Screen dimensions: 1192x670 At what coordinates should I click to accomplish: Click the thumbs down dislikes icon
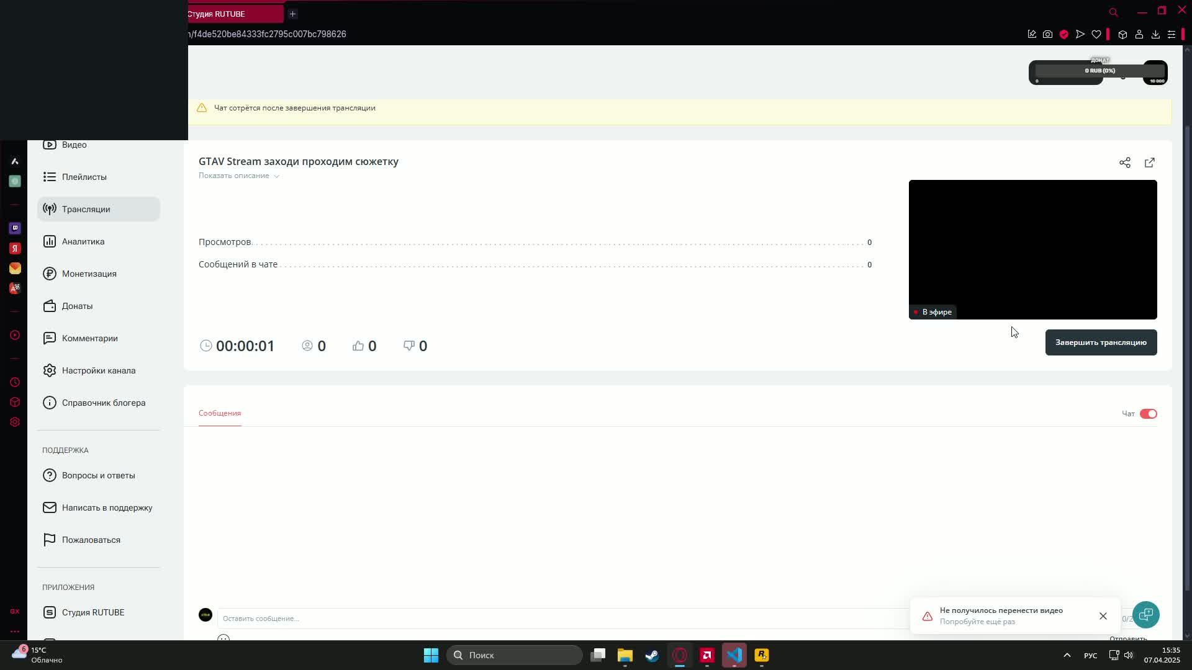pyautogui.click(x=409, y=346)
